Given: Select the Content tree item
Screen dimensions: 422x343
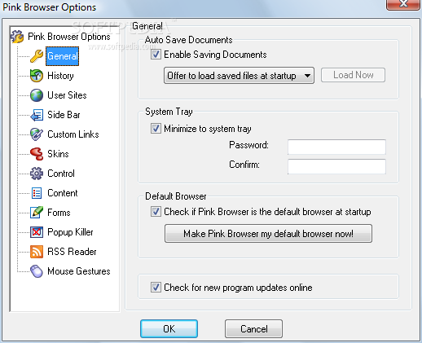Looking at the screenshot, I should coord(63,193).
